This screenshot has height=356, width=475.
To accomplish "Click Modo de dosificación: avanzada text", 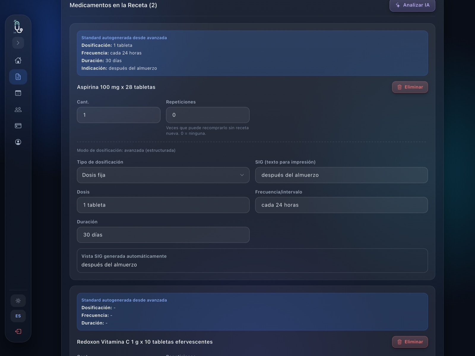I will click(x=126, y=150).
